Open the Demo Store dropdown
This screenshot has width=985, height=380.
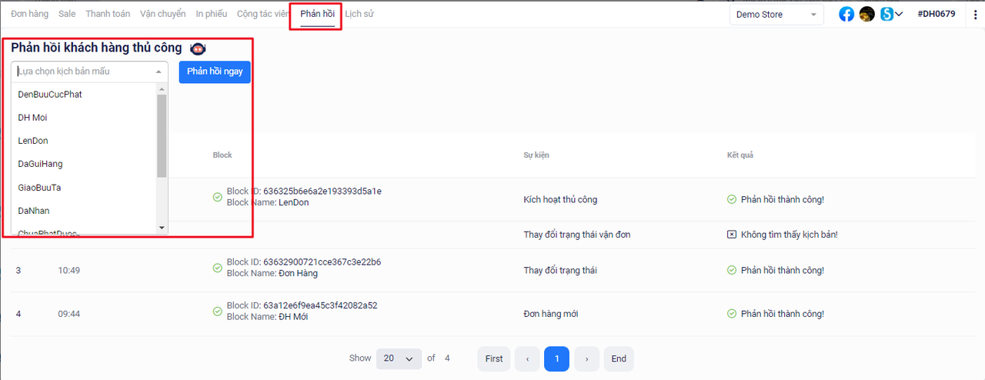[776, 15]
